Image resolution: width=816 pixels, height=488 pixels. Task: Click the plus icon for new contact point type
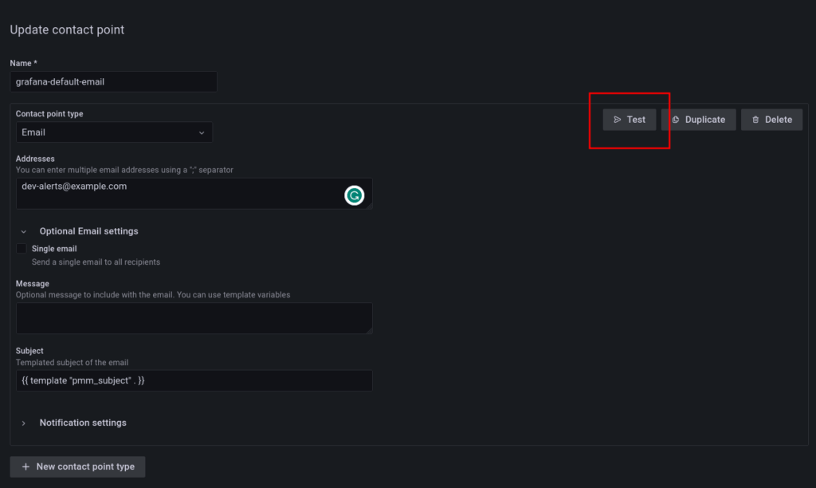click(26, 466)
